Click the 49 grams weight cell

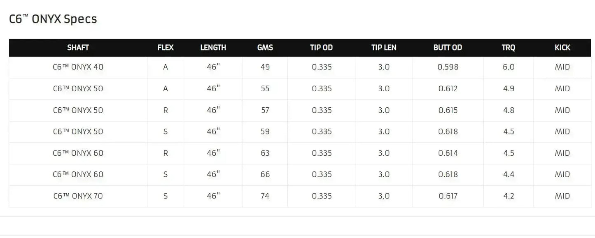tap(265, 67)
